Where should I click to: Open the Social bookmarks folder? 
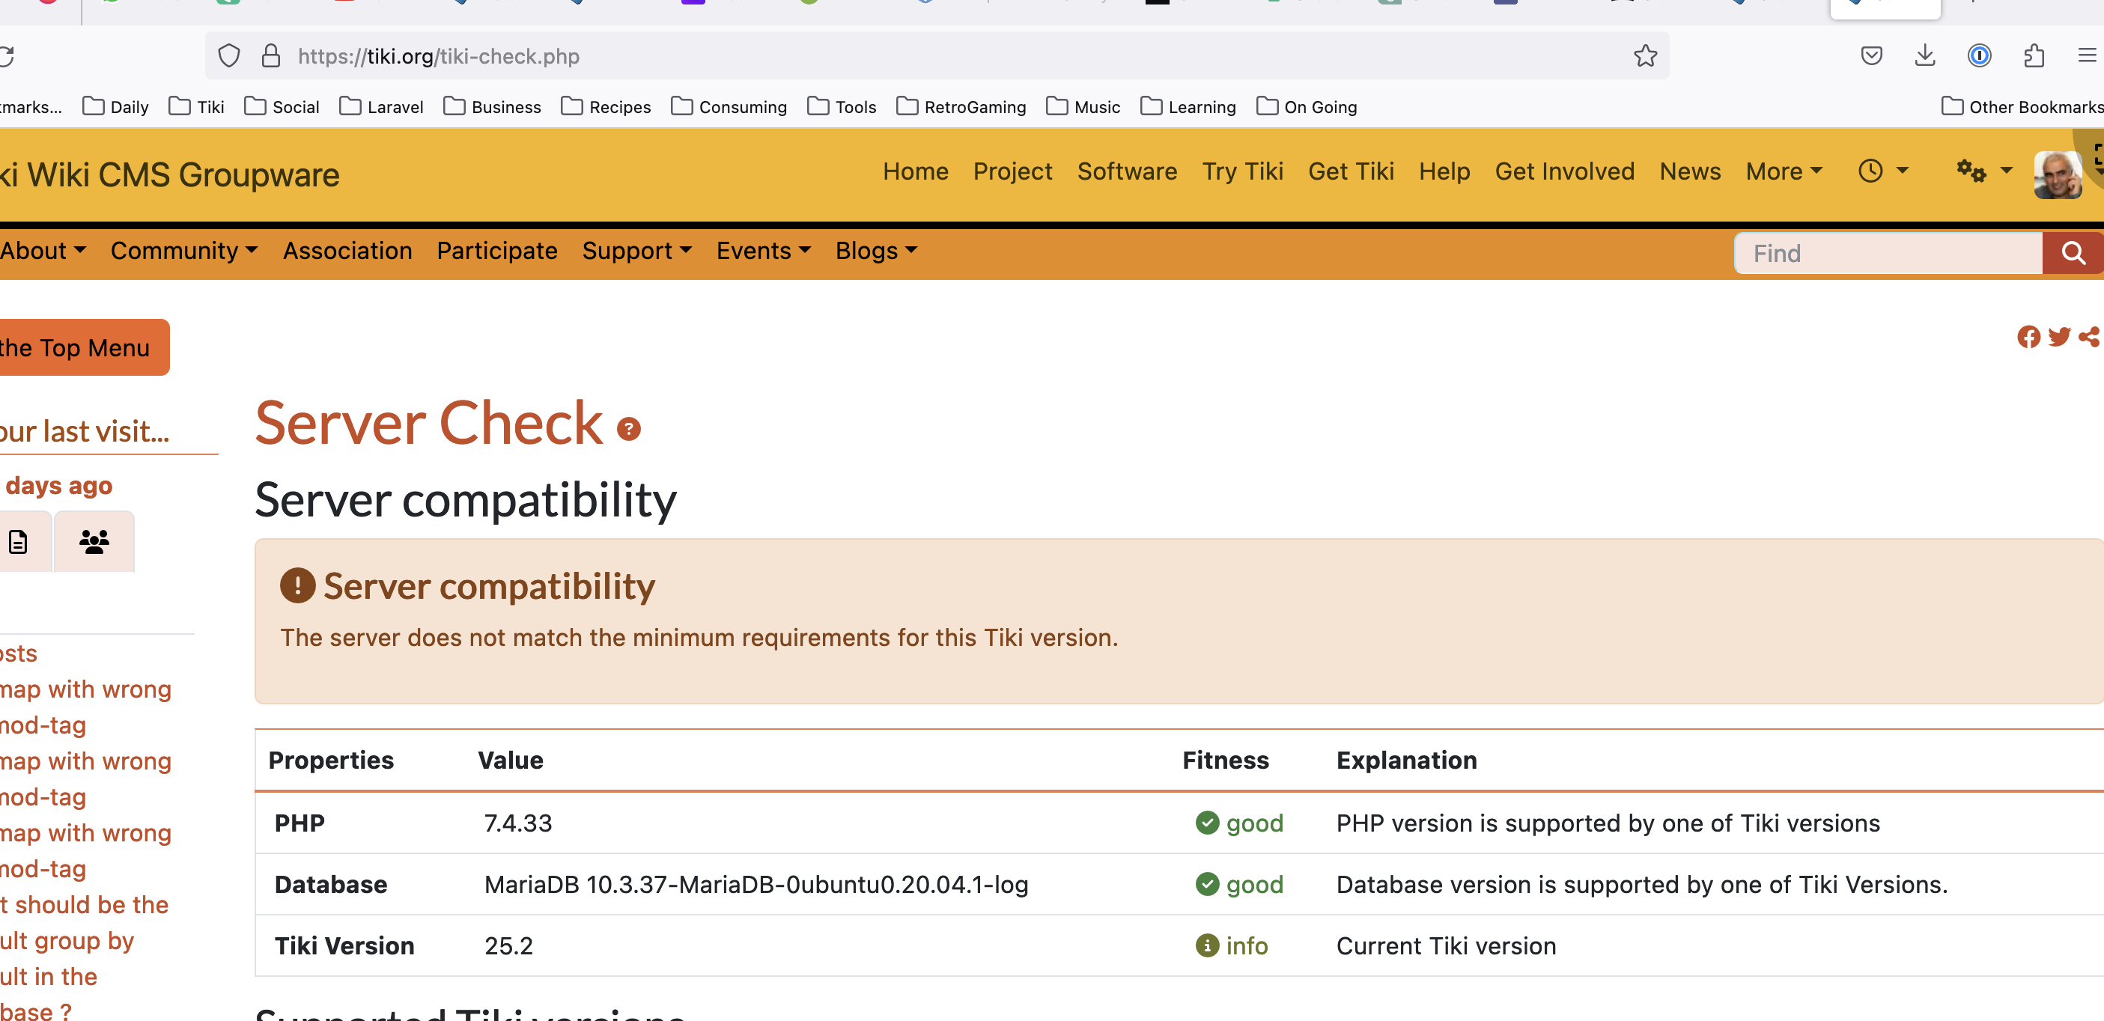coord(281,107)
